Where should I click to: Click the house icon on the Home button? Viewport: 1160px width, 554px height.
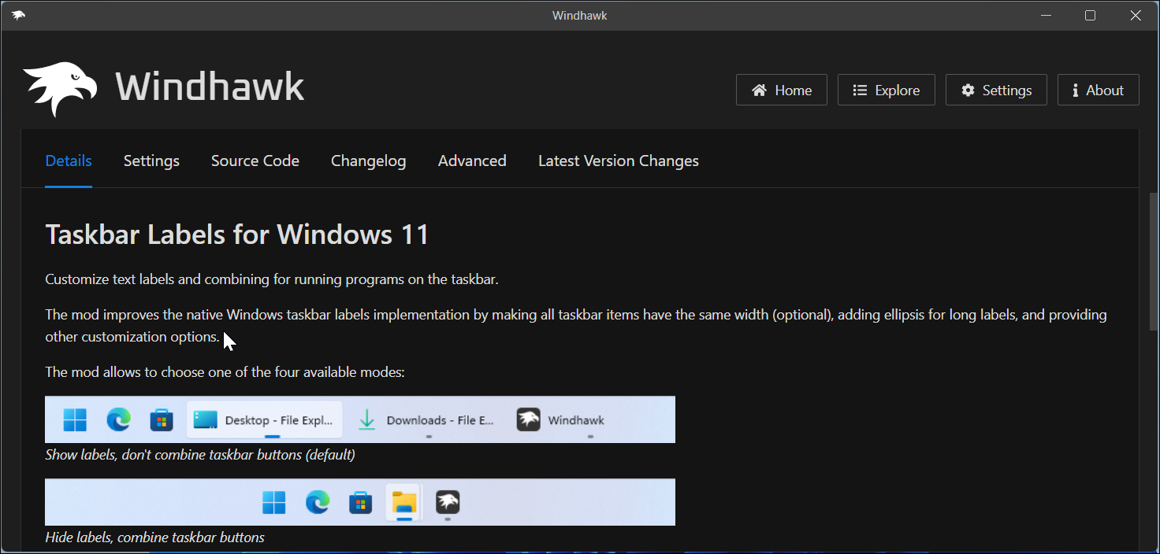point(758,90)
